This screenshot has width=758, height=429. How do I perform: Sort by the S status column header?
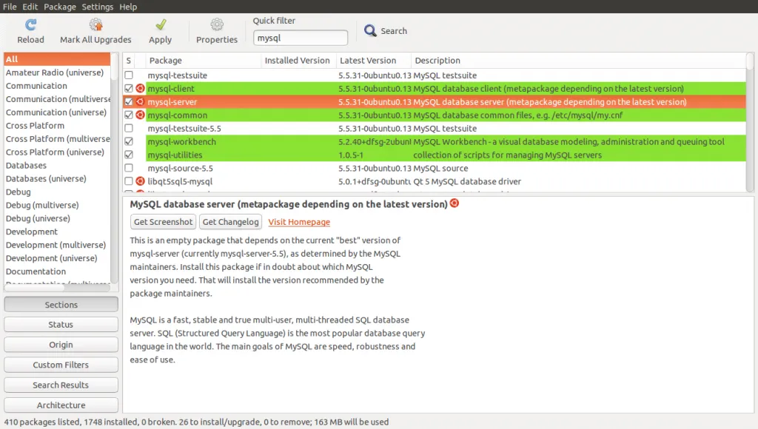129,61
